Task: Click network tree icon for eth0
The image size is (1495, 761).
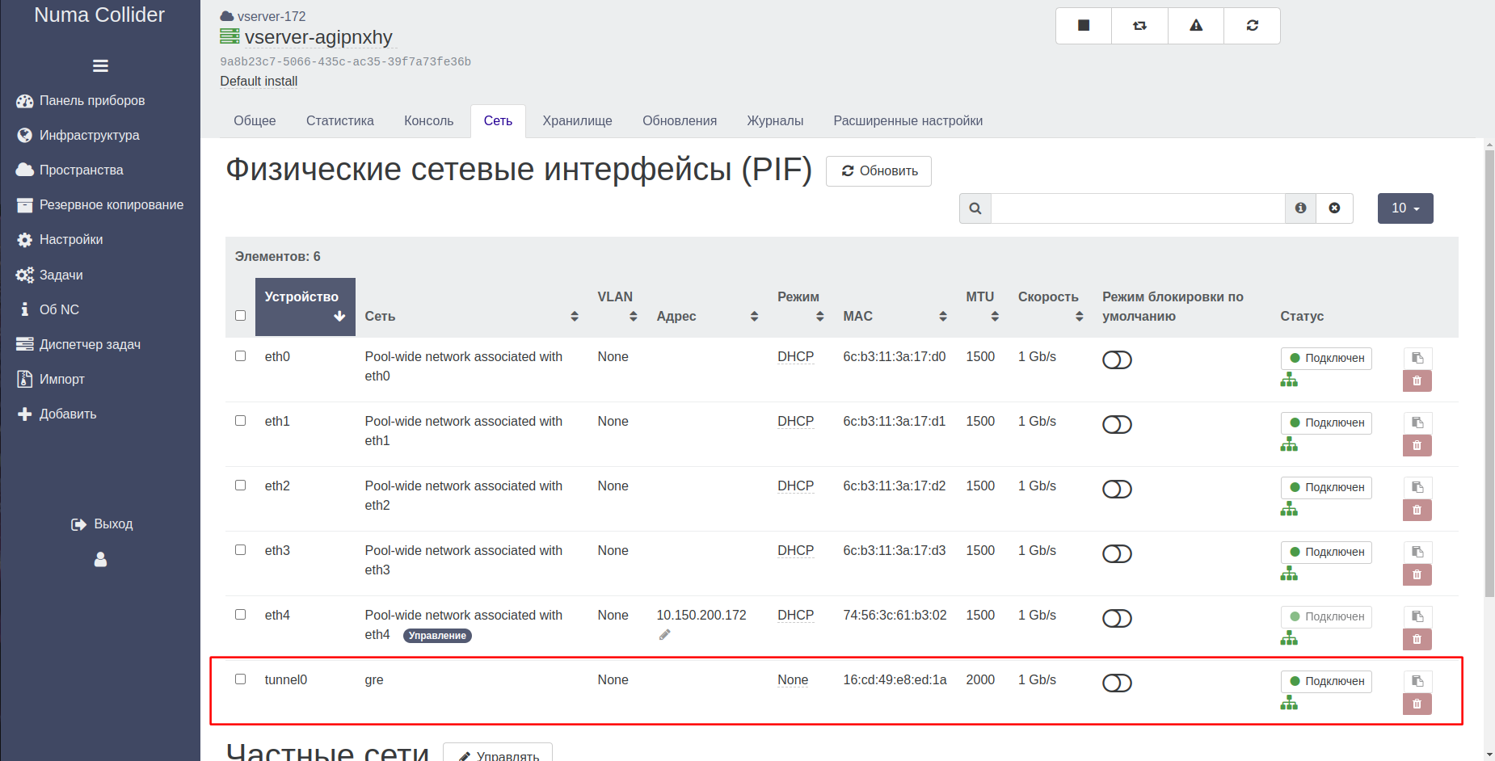Action: click(x=1289, y=380)
